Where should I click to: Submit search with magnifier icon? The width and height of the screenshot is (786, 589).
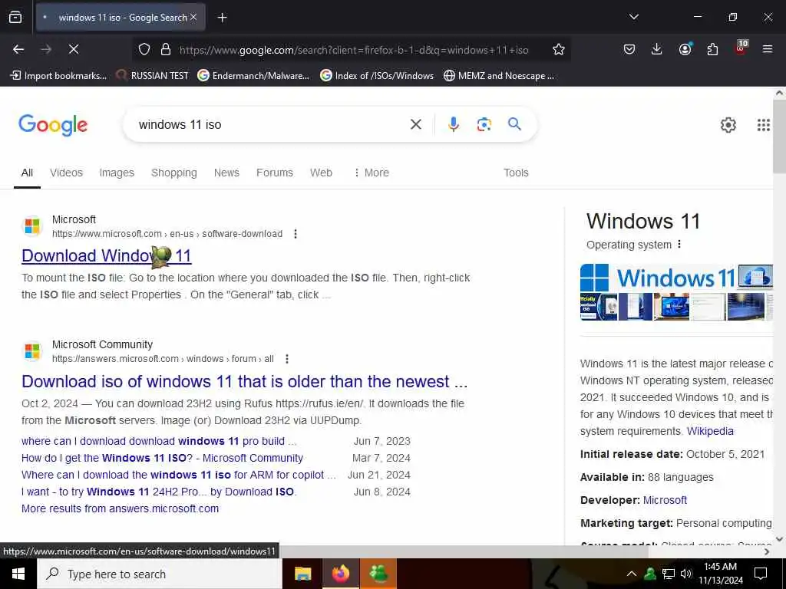click(514, 123)
